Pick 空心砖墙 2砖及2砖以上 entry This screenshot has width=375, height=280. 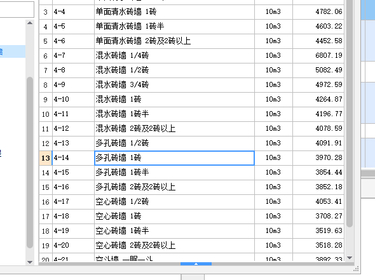pyautogui.click(x=174, y=245)
